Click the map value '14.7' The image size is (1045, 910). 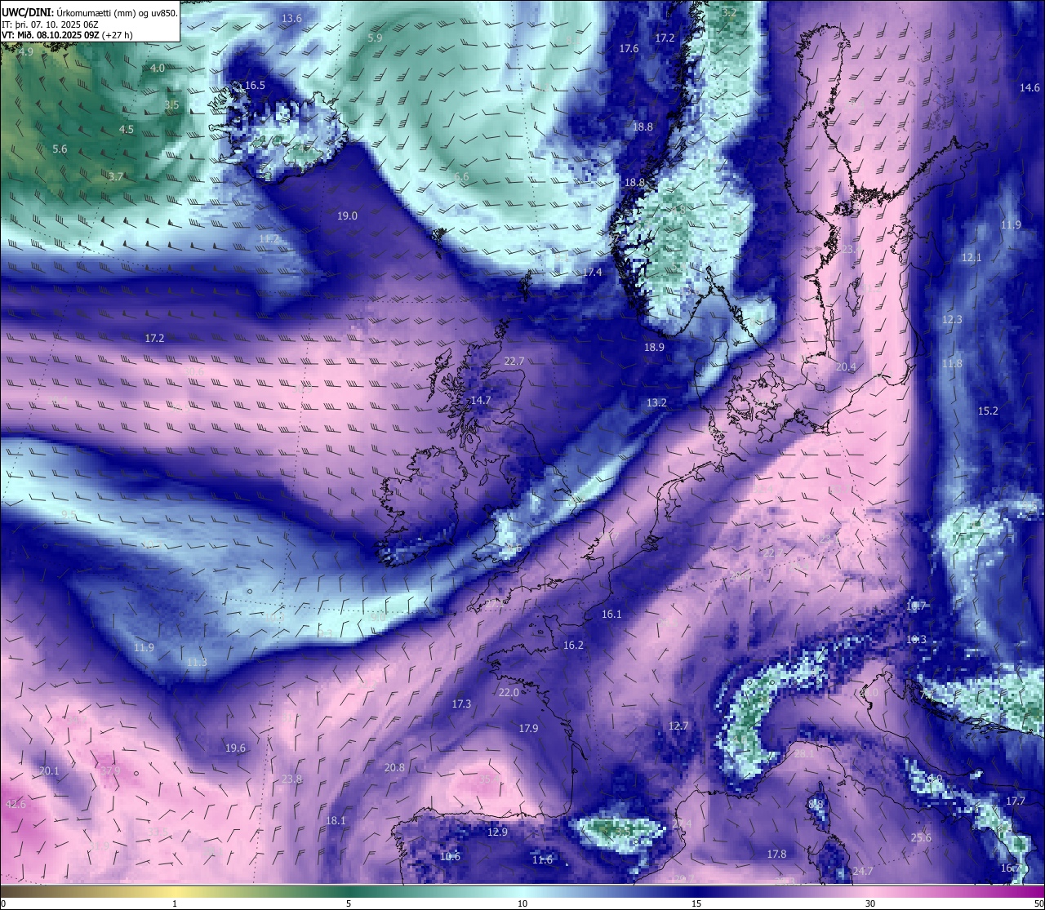(x=481, y=400)
